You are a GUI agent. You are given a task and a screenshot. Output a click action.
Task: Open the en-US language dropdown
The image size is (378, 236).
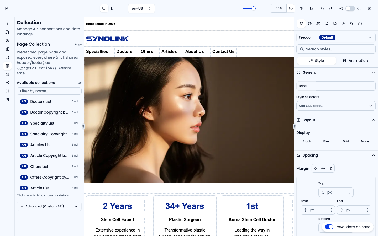click(141, 8)
